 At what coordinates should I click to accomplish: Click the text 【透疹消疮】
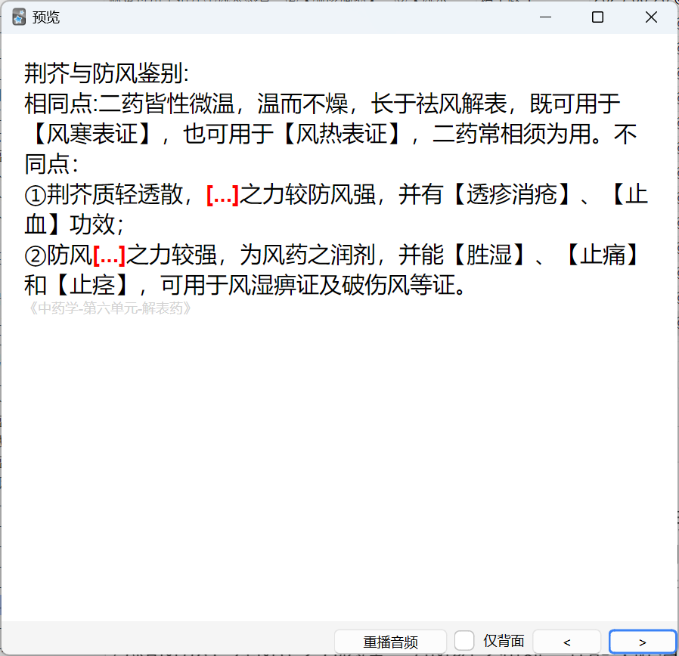(x=512, y=194)
